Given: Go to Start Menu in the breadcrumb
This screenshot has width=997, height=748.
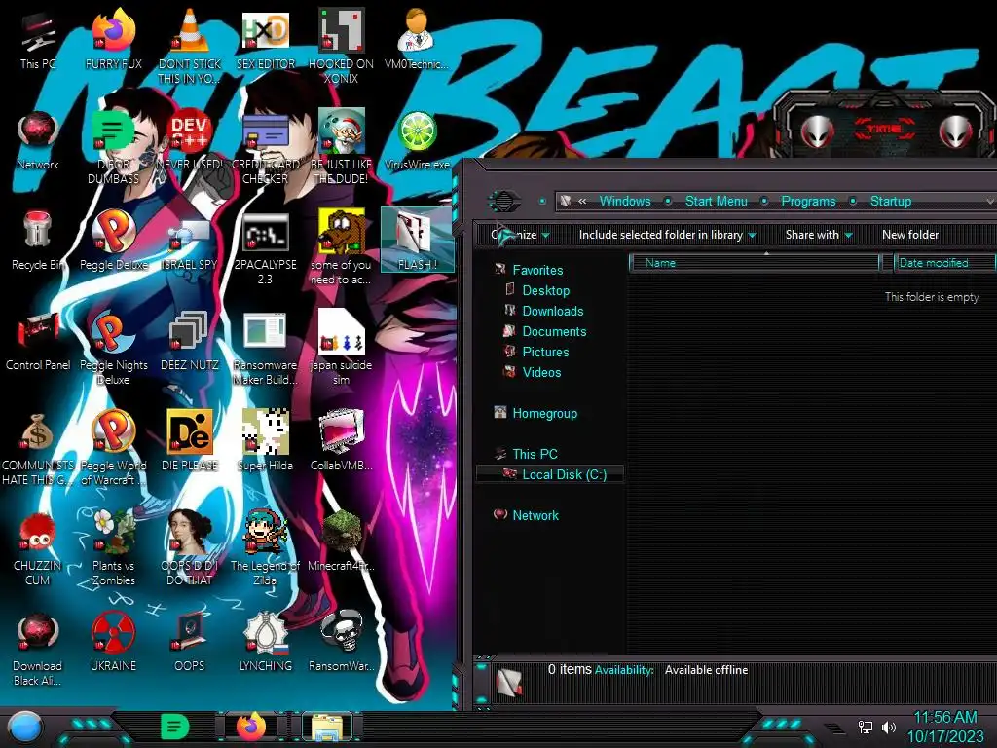Looking at the screenshot, I should pos(716,201).
